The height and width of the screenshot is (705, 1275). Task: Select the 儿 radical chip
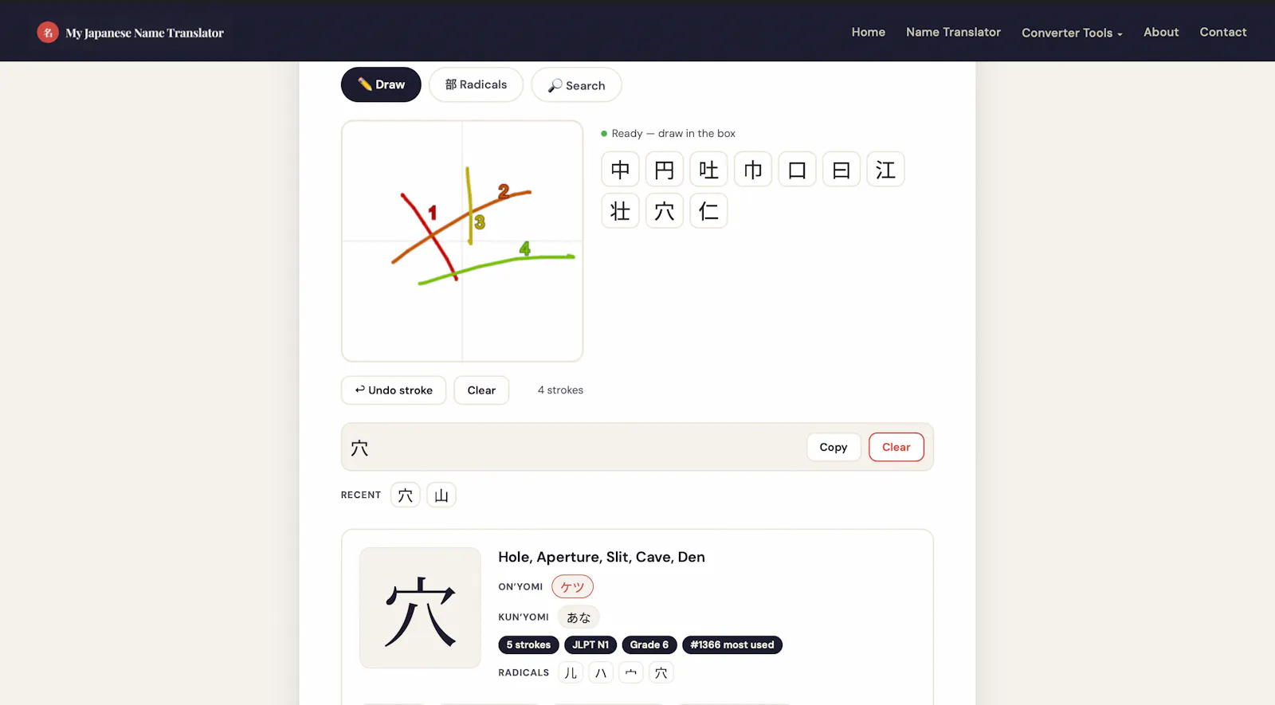[x=571, y=673]
